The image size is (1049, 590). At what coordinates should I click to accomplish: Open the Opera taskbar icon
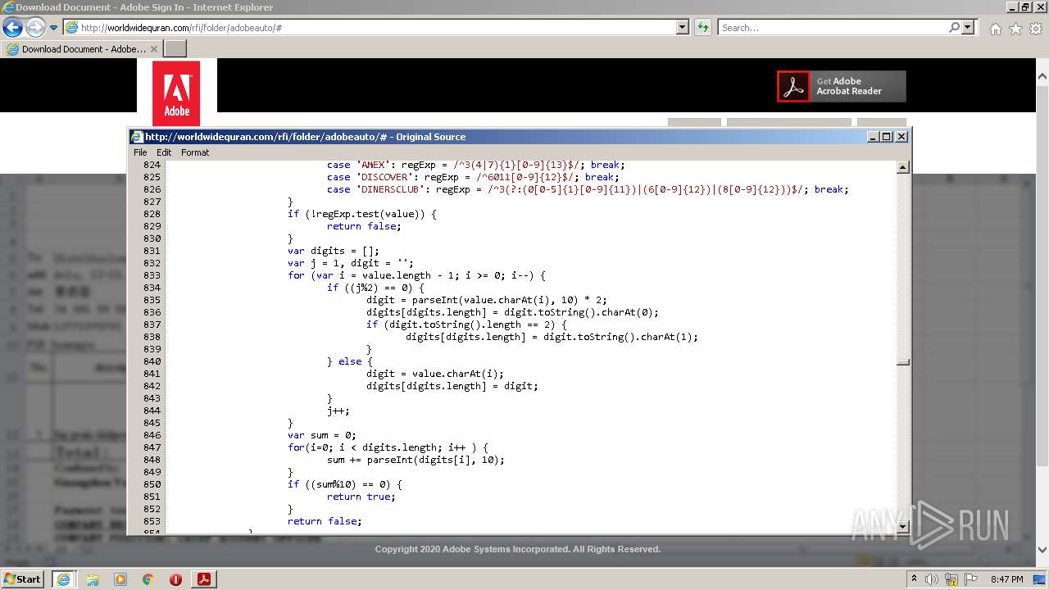click(175, 579)
